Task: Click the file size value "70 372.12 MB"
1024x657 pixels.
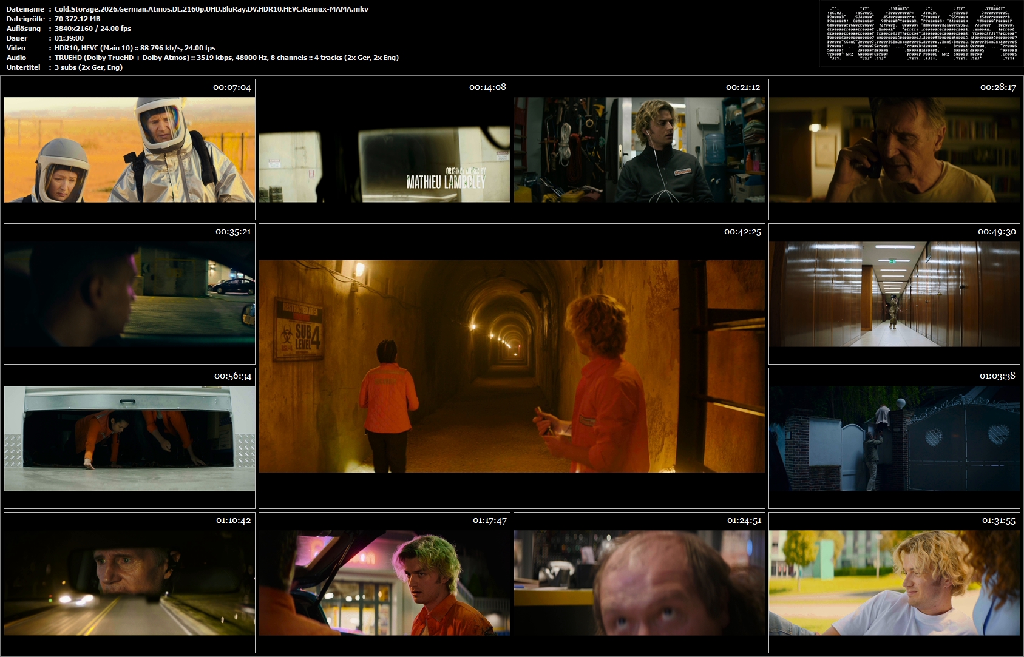Action: [78, 19]
